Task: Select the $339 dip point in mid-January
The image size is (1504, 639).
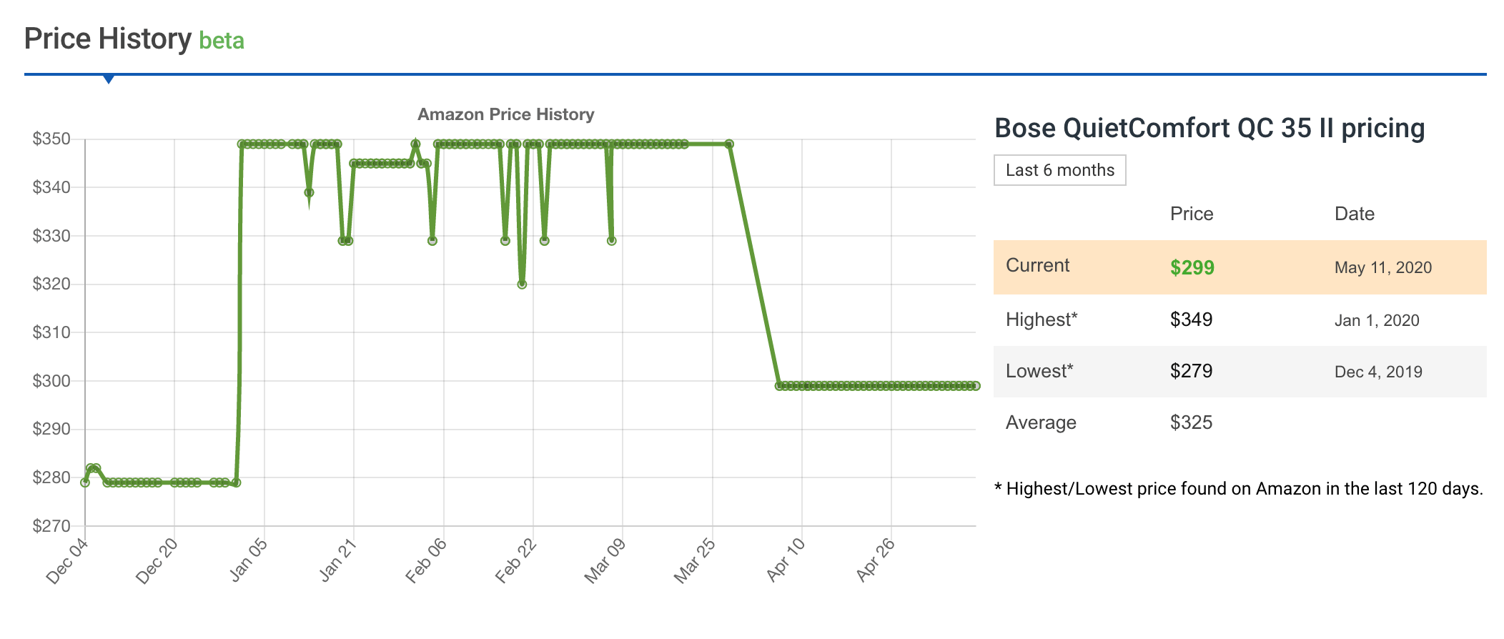Action: [x=309, y=192]
